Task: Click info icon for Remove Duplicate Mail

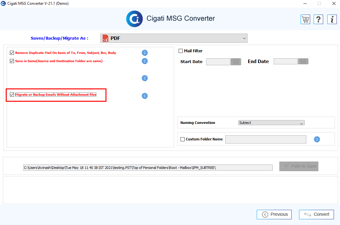Action: click(x=145, y=53)
